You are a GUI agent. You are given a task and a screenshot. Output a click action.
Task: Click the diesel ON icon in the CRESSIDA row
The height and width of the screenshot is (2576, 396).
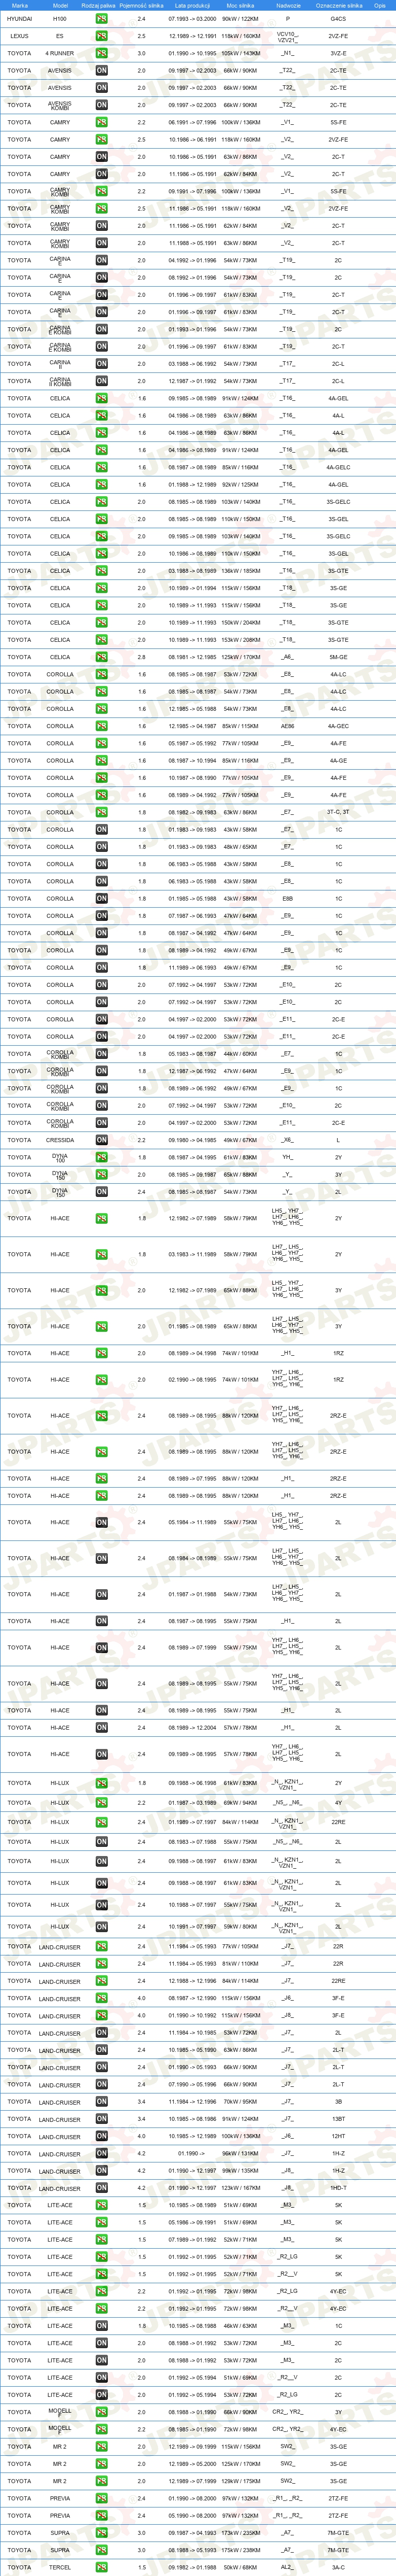tap(102, 1140)
